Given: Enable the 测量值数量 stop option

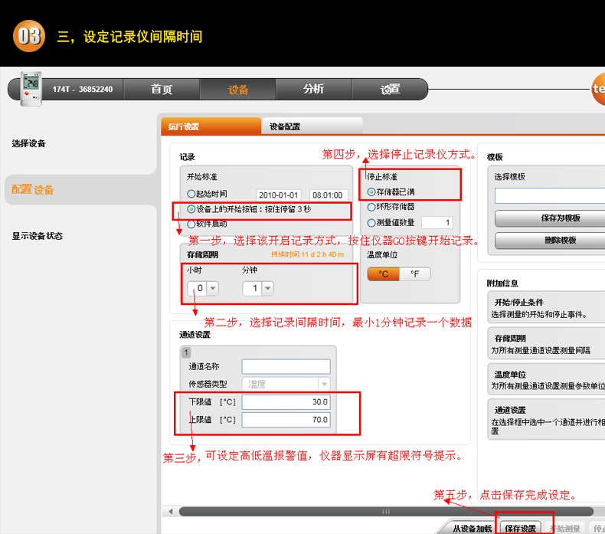Looking at the screenshot, I should 371,223.
